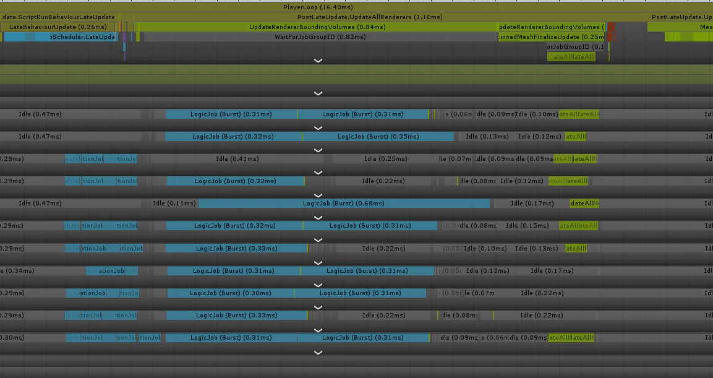
Task: Select the Idle (0.15ms) segment
Action: click(527, 226)
